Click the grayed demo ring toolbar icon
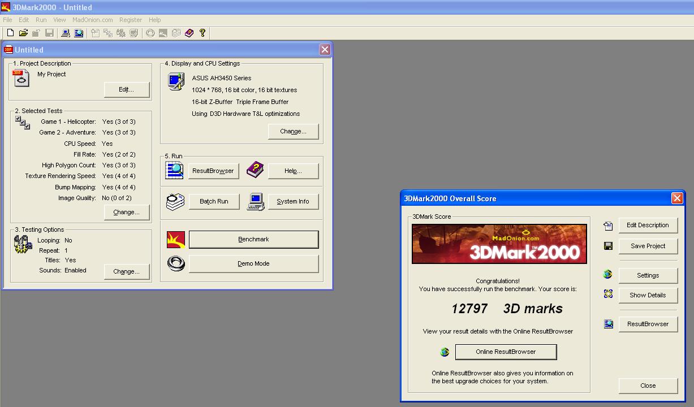The width and height of the screenshot is (694, 407). click(x=150, y=33)
